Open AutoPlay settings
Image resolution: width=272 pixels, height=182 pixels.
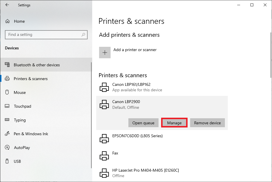(x=22, y=148)
